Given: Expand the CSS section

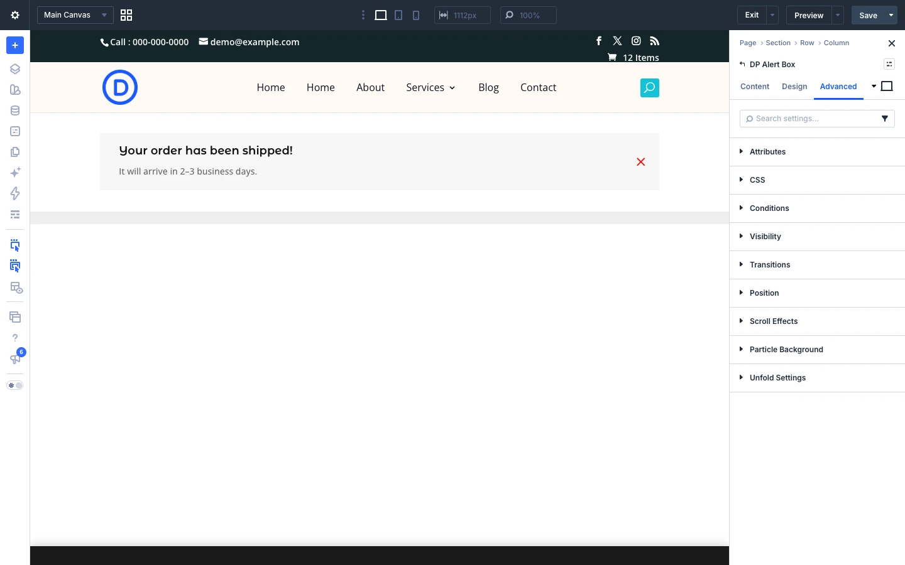Looking at the screenshot, I should [817, 180].
